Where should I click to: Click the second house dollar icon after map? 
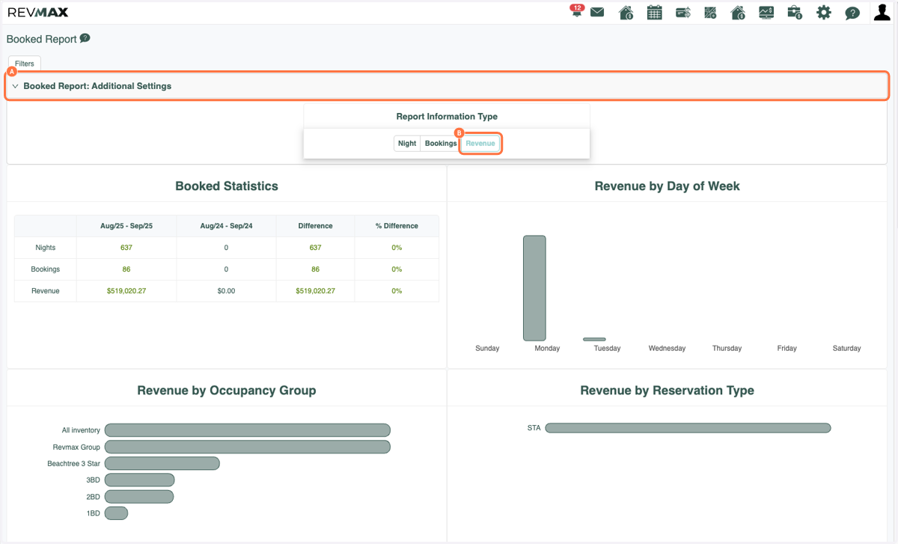(738, 12)
